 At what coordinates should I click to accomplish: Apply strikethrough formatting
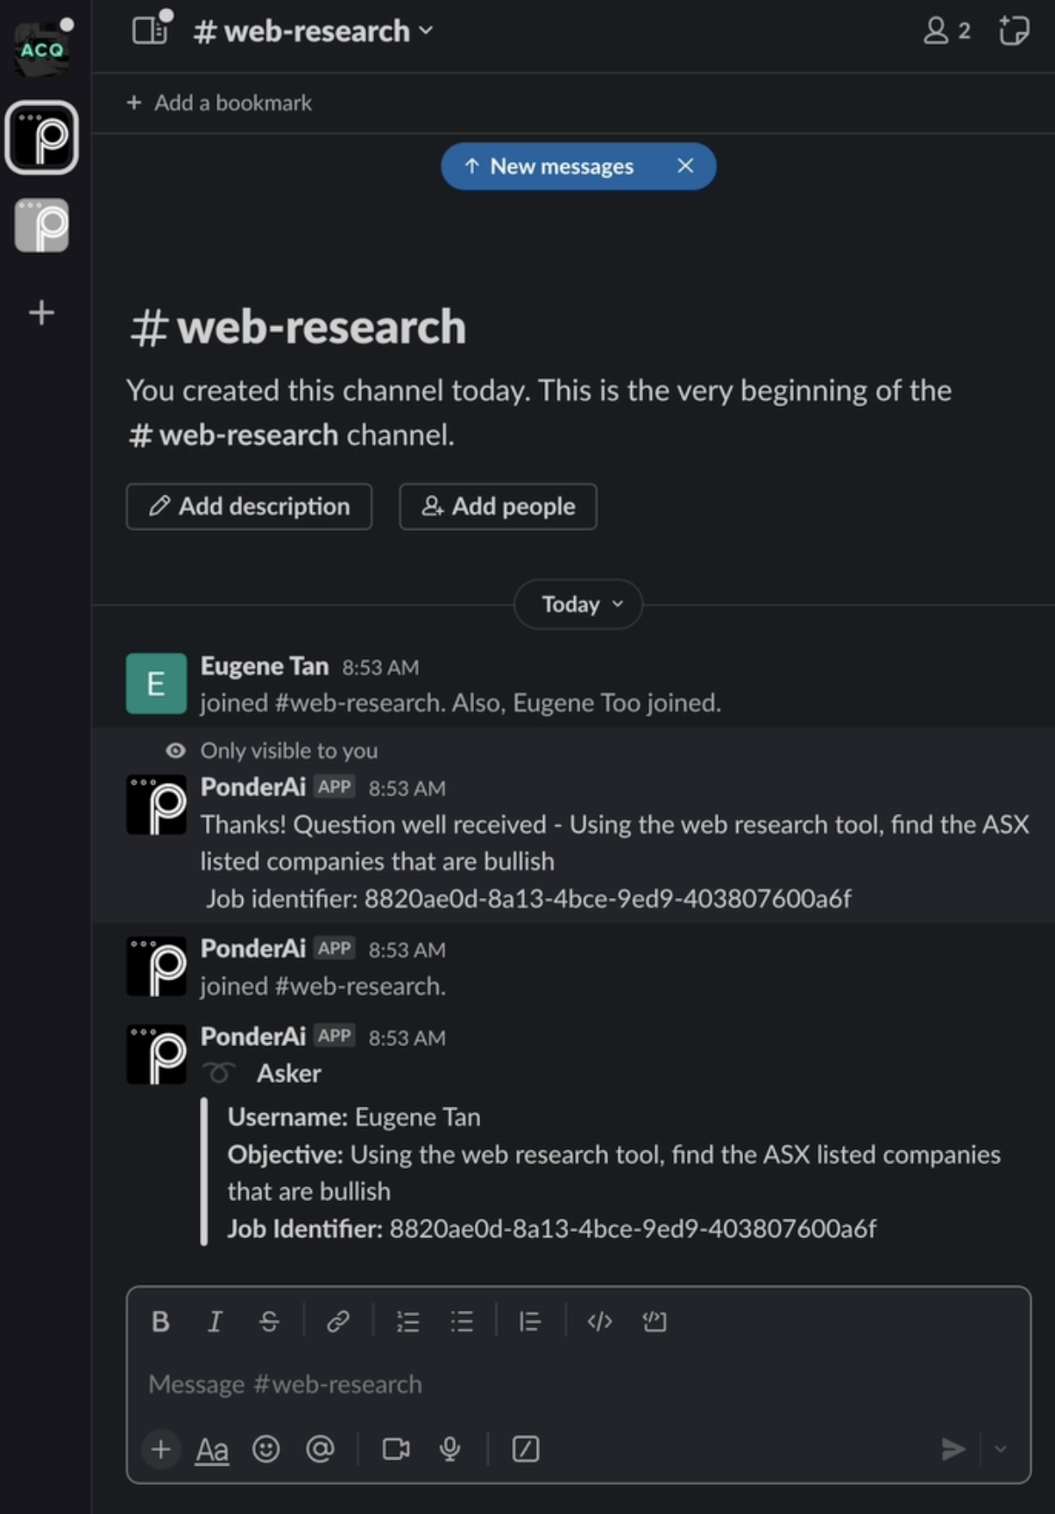(x=269, y=1321)
